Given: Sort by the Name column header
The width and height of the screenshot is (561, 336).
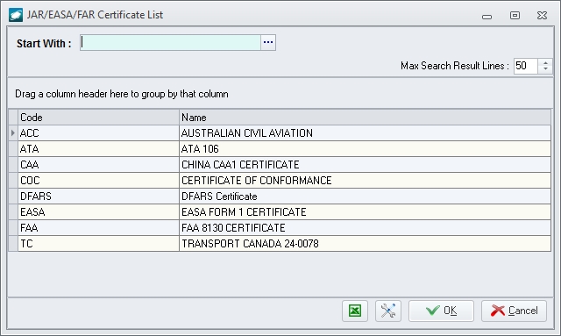Looking at the screenshot, I should pyautogui.click(x=365, y=118).
